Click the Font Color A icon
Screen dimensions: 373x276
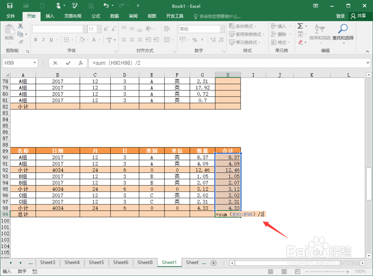(94, 39)
